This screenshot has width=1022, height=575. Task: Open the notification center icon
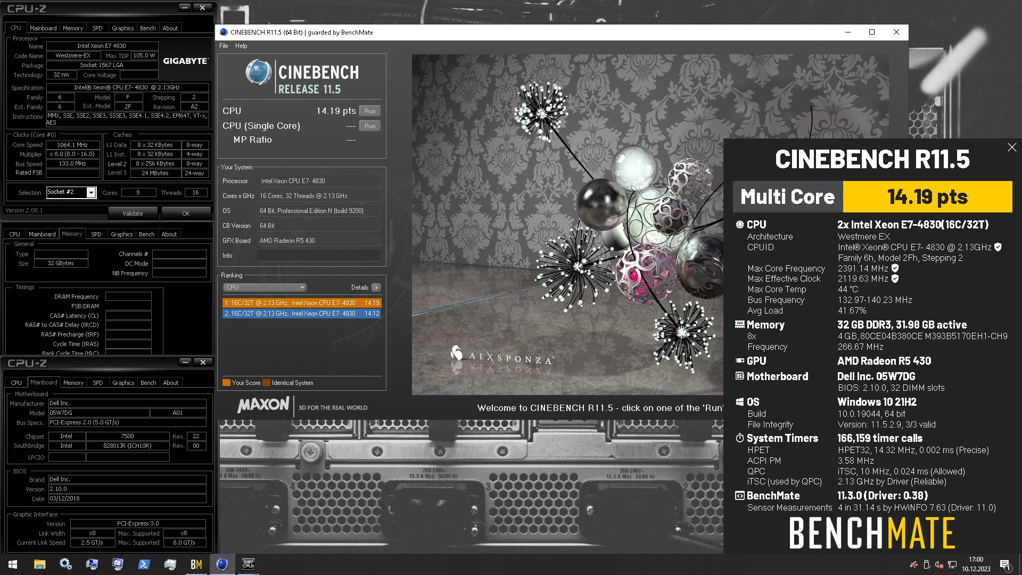click(x=1005, y=564)
